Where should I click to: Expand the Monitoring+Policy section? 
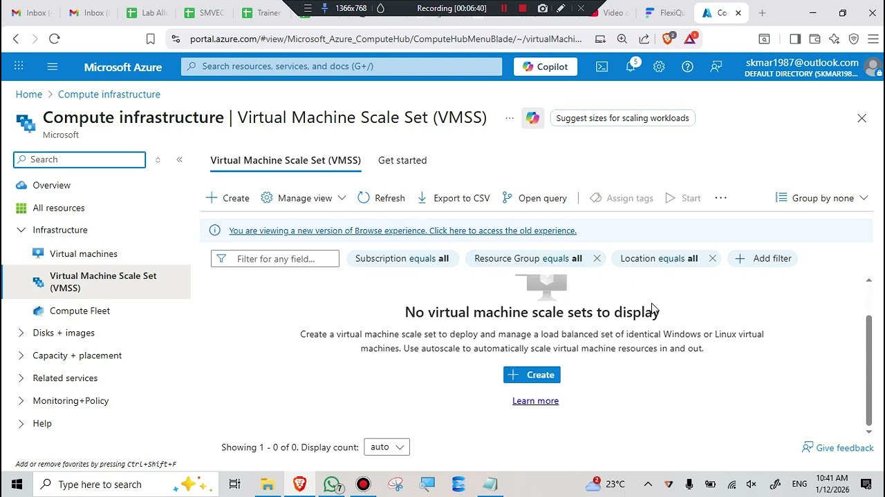[21, 400]
